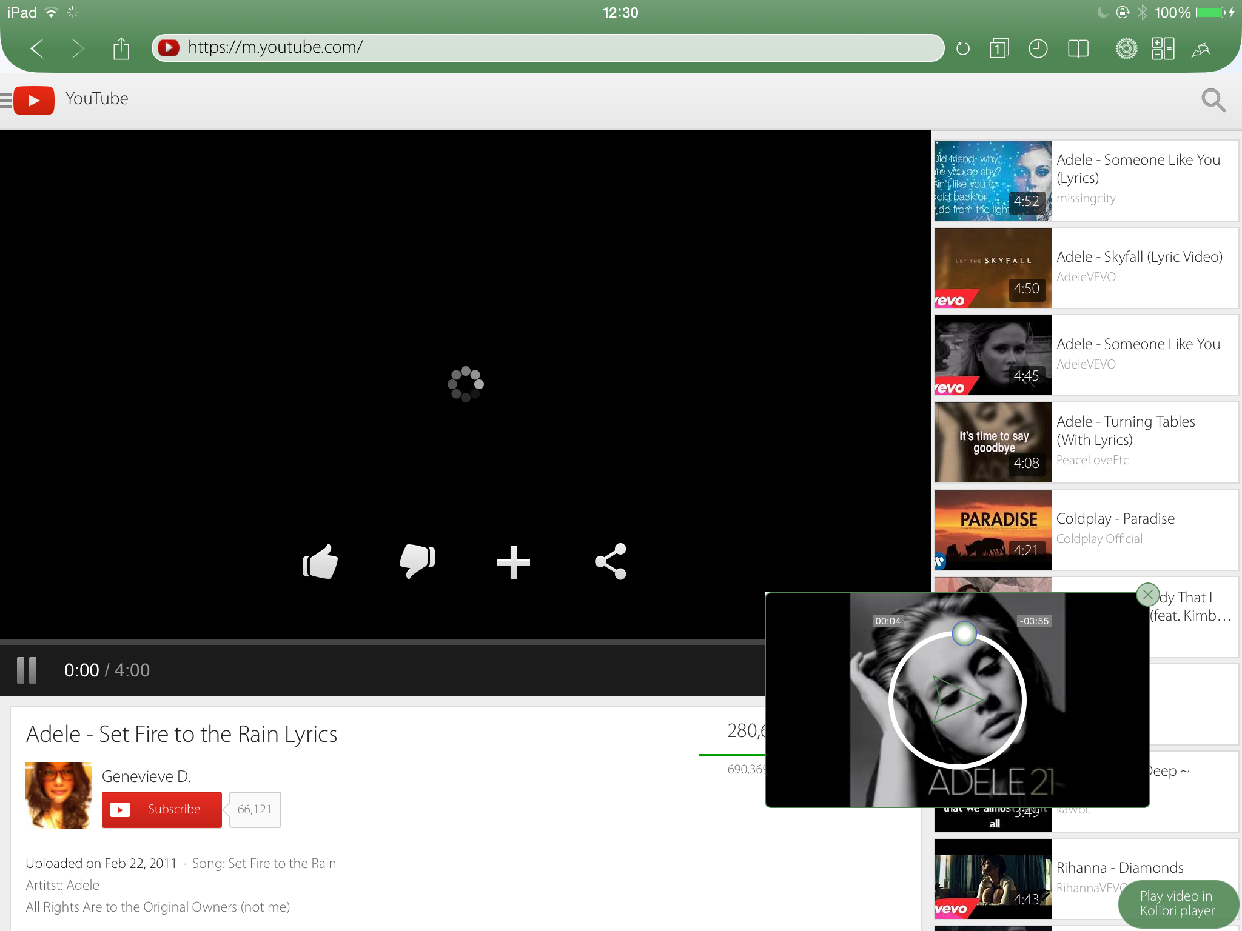The height and width of the screenshot is (931, 1242).
Task: Open the bookmarks book icon
Action: pyautogui.click(x=1078, y=48)
